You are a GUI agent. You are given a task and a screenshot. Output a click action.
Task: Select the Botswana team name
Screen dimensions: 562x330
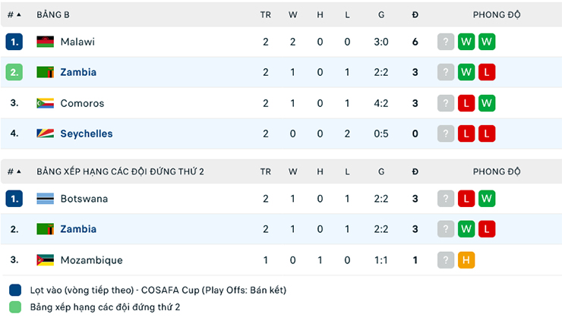pyautogui.click(x=84, y=199)
